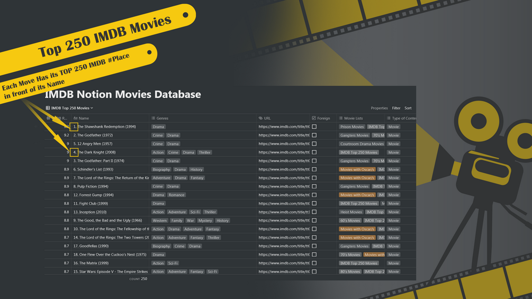The width and height of the screenshot is (532, 299).
Task: Click the Filter button
Action: (x=396, y=108)
